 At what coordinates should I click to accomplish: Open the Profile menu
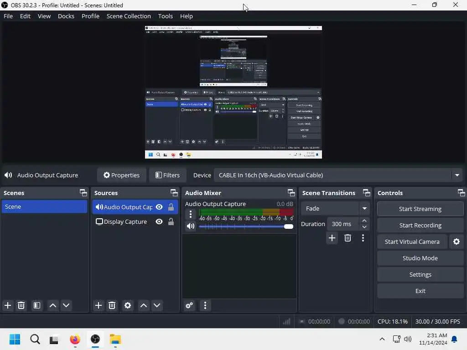(90, 16)
